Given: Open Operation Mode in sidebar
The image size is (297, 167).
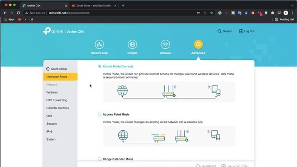Looking at the screenshot, I should (x=60, y=77).
